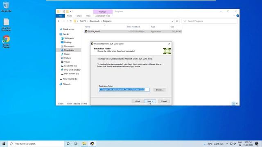Open recent locations dropdown arrow
Viewport: 262px width, 147px height.
point(68,21)
